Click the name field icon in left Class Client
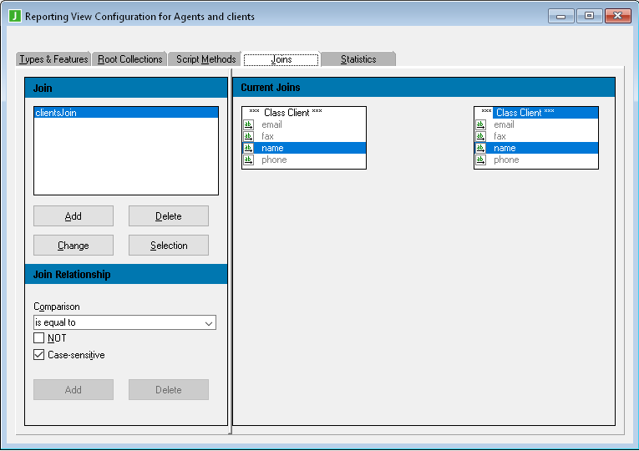This screenshot has width=639, height=451. [x=248, y=148]
